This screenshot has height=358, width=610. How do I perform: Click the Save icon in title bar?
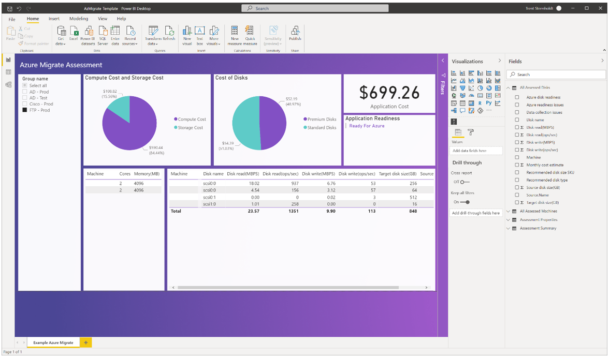pyautogui.click(x=10, y=8)
